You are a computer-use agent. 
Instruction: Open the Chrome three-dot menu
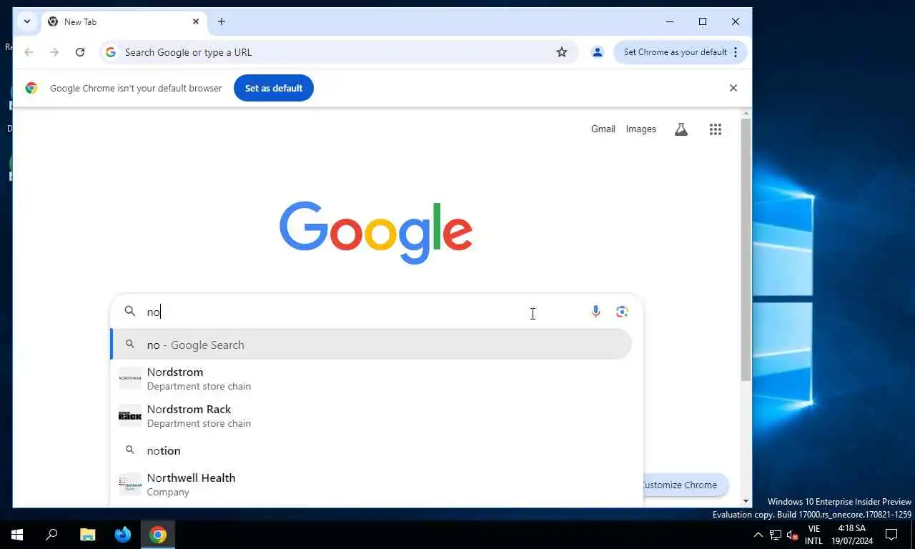pyautogui.click(x=736, y=52)
